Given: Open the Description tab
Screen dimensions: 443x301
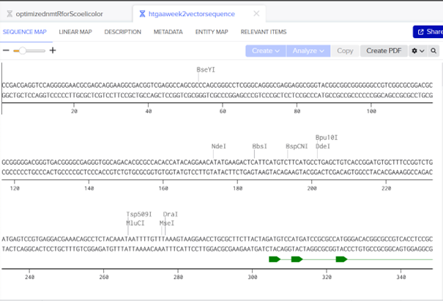Looking at the screenshot, I should pyautogui.click(x=122, y=32).
